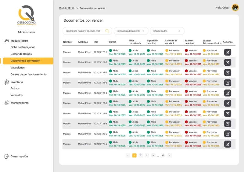Click the Carnet column header
The image size is (244, 172).
pos(113,42)
